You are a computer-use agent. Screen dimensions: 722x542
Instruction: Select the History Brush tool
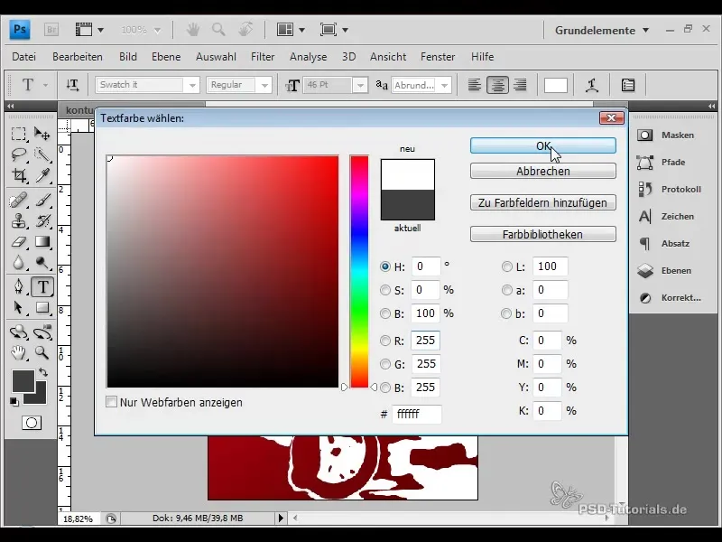tap(42, 221)
